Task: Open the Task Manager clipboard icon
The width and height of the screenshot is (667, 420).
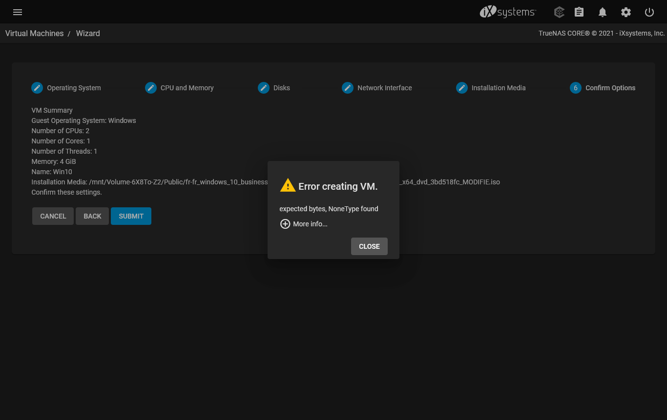Action: coord(579,12)
